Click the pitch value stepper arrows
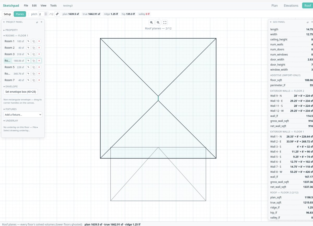The height and width of the screenshot is (226, 313). (46, 14)
